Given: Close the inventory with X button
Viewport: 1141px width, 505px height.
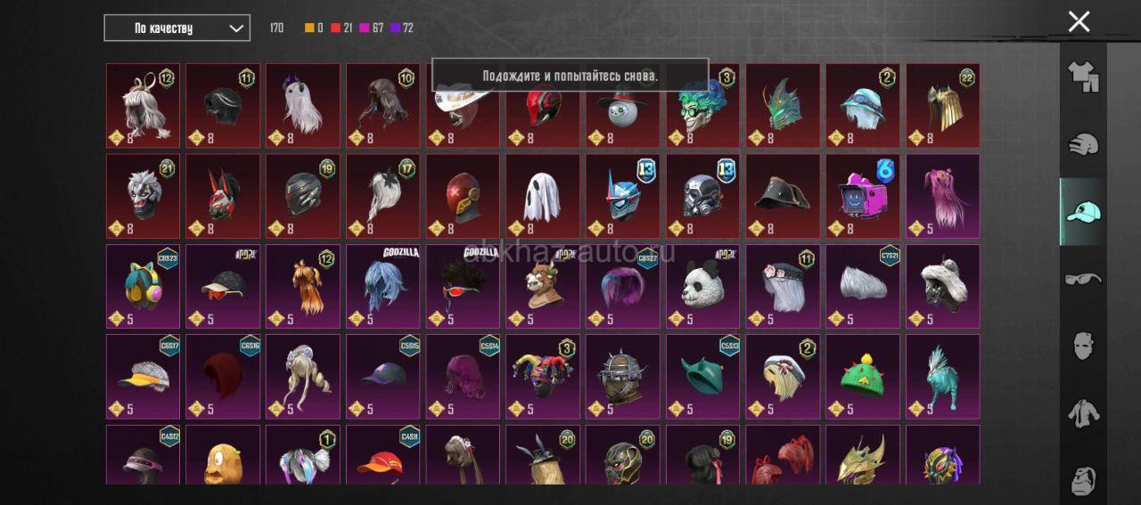Looking at the screenshot, I should pyautogui.click(x=1079, y=21).
